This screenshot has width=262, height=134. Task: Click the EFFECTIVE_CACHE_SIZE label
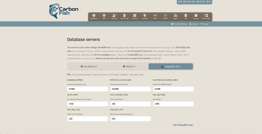120,80
